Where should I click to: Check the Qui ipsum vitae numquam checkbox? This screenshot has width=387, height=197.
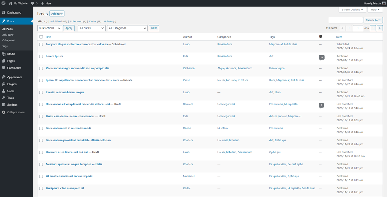pos(41,188)
